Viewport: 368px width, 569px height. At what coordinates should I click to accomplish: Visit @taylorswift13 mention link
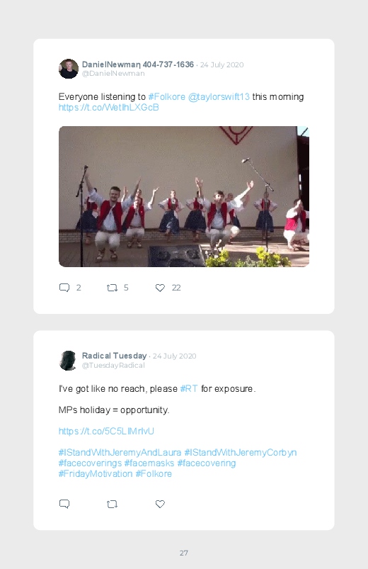pyautogui.click(x=219, y=97)
